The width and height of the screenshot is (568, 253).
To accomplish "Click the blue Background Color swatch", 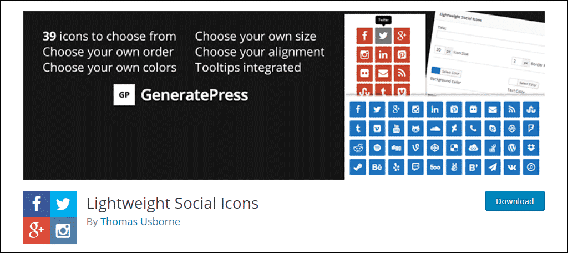I will coord(437,70).
